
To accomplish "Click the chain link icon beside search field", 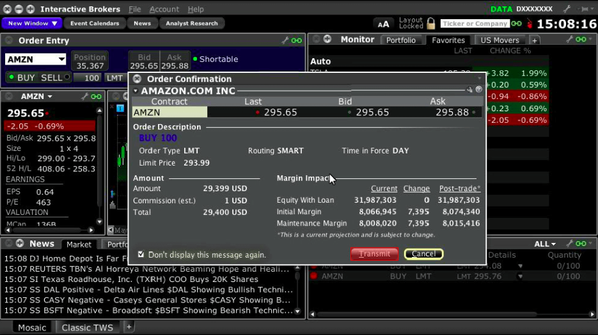I will coord(516,24).
